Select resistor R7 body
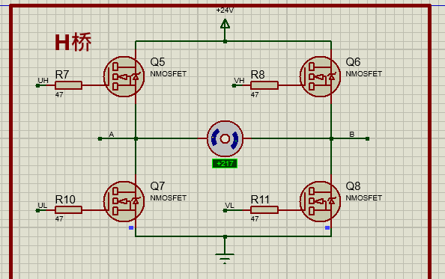This screenshot has height=279, width=445. point(68,85)
